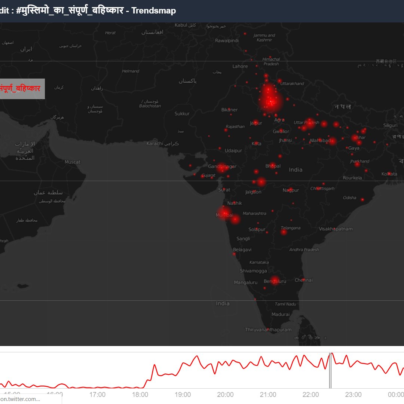The height and width of the screenshot is (404, 404).
Task: Click the hotspot near Telangana label
Action: click(284, 232)
